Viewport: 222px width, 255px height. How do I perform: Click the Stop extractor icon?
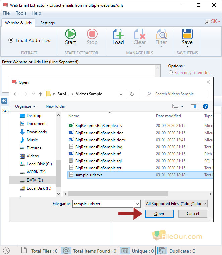[92, 34]
